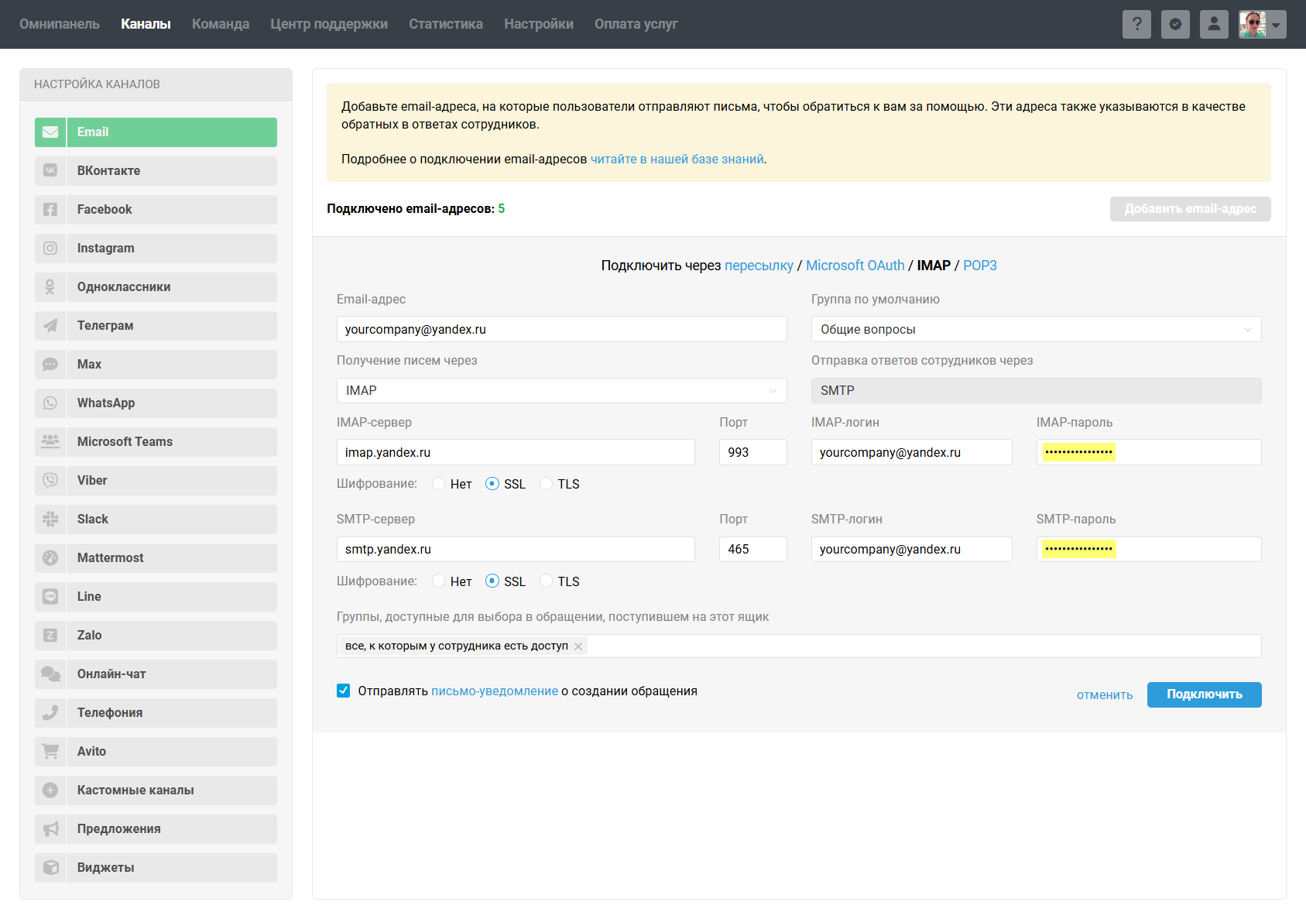Select Нет encryption for the SMTP server
This screenshot has height=919, width=1306.
tap(439, 581)
